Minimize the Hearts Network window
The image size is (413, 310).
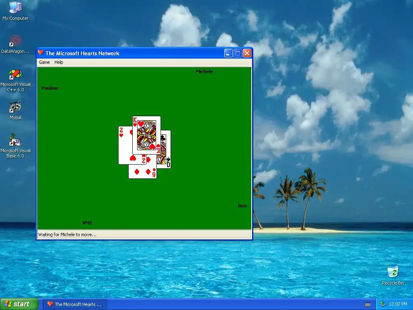pos(228,53)
